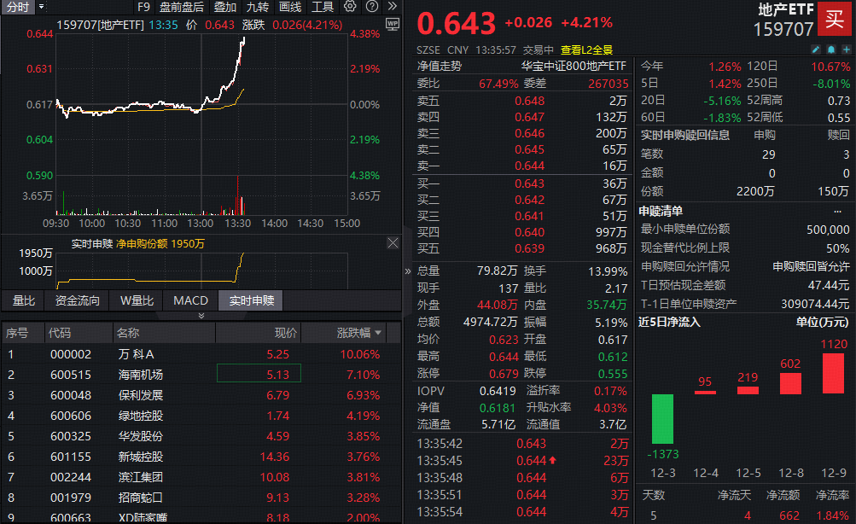Open the 工具 menu
The height and width of the screenshot is (524, 856).
click(323, 7)
